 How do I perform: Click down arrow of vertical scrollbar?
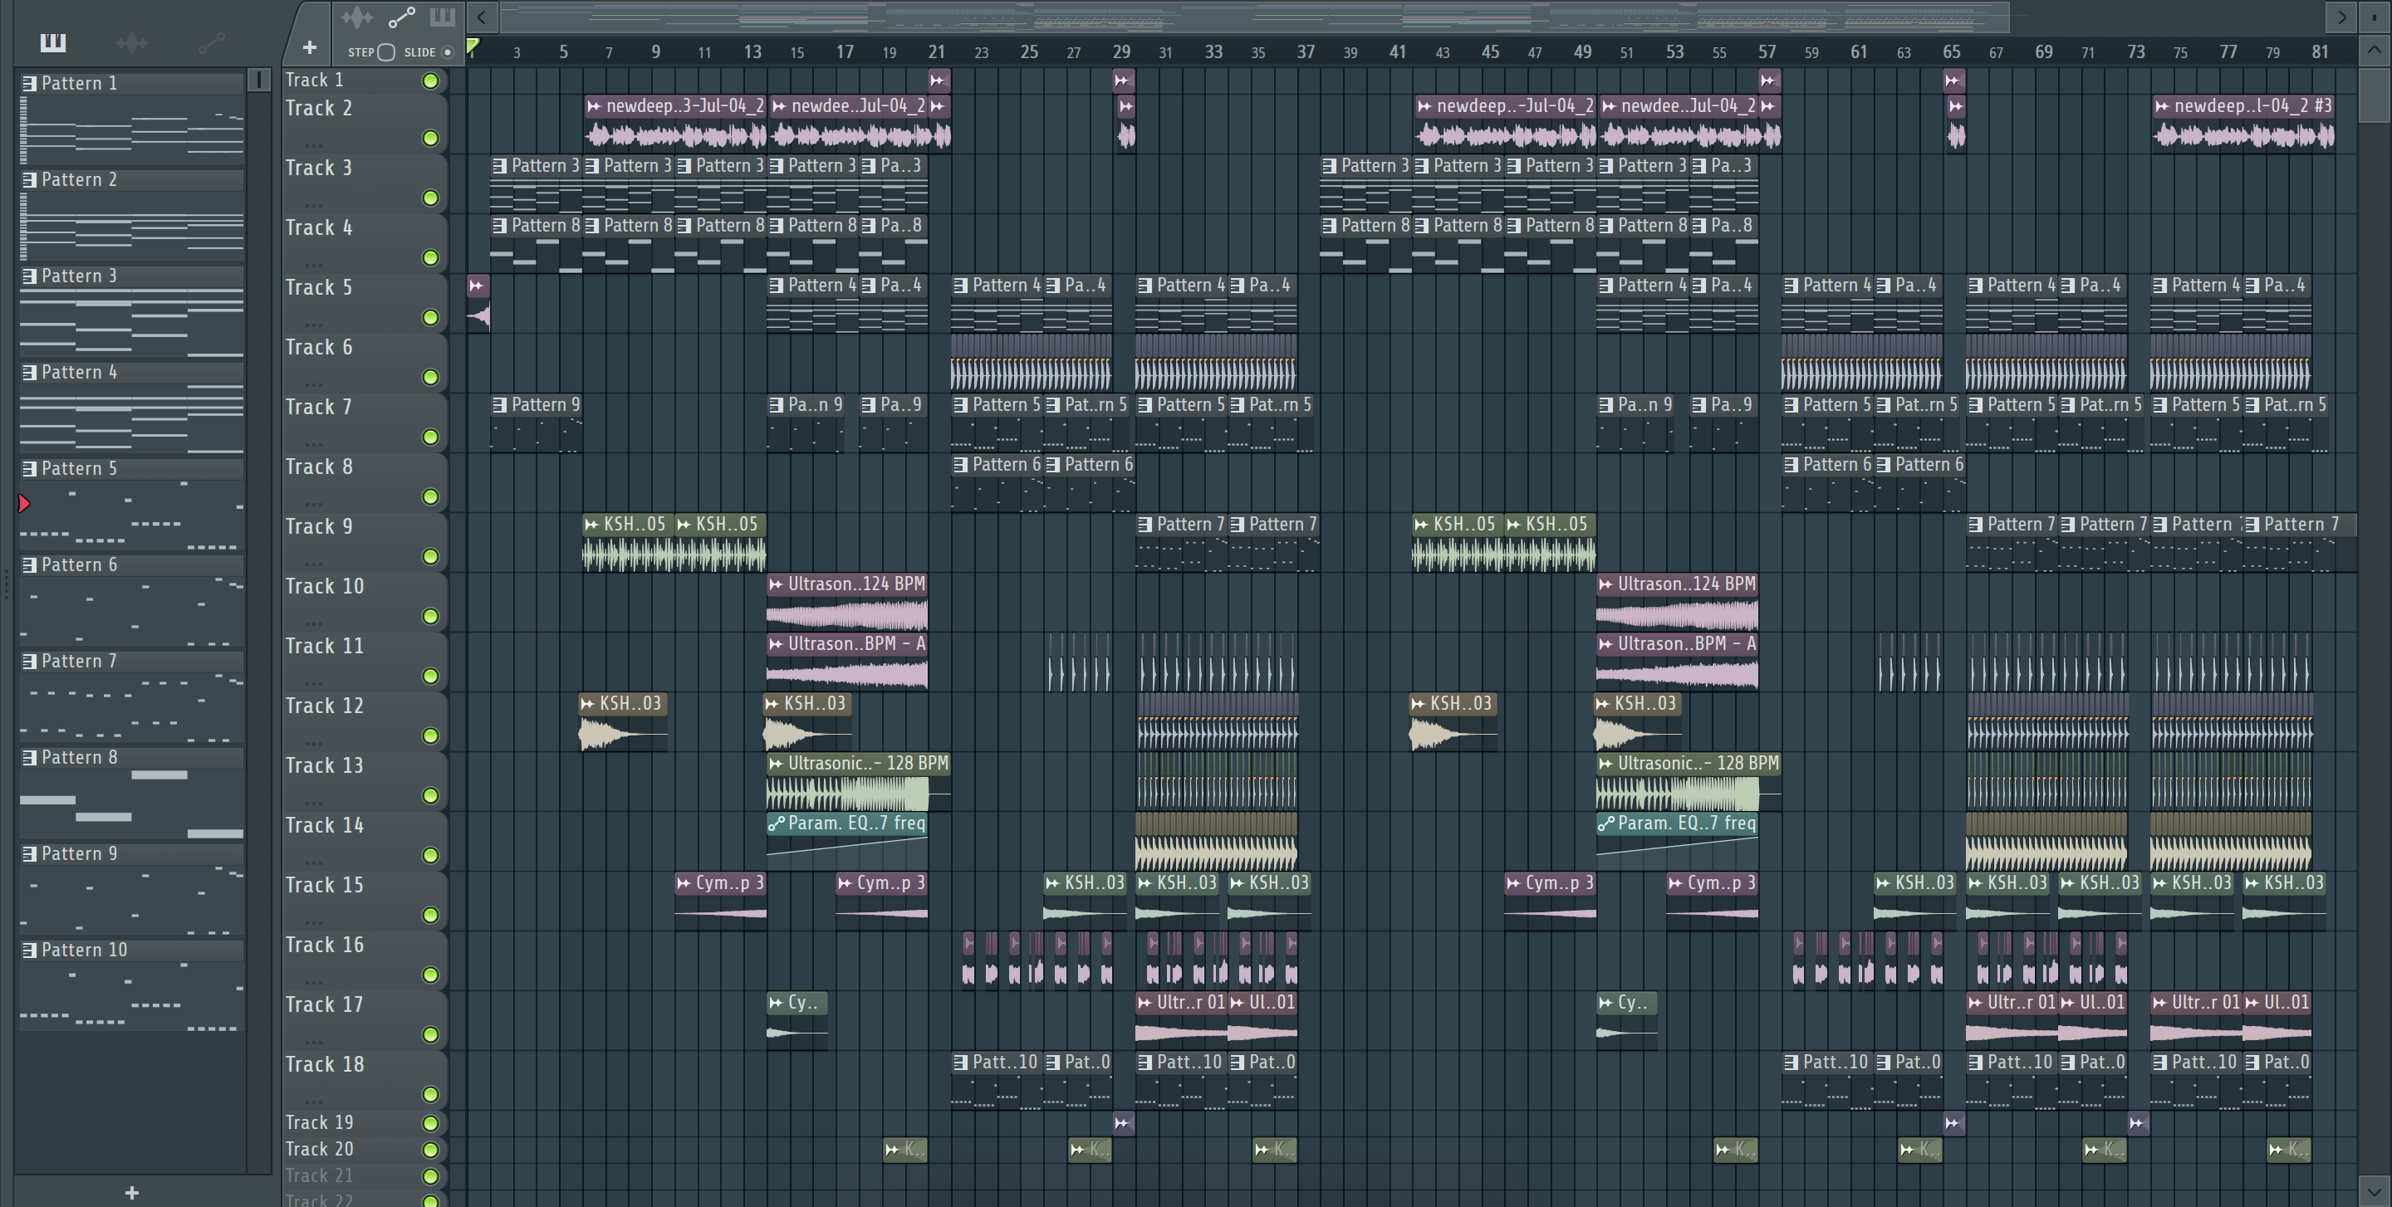[x=2374, y=1190]
